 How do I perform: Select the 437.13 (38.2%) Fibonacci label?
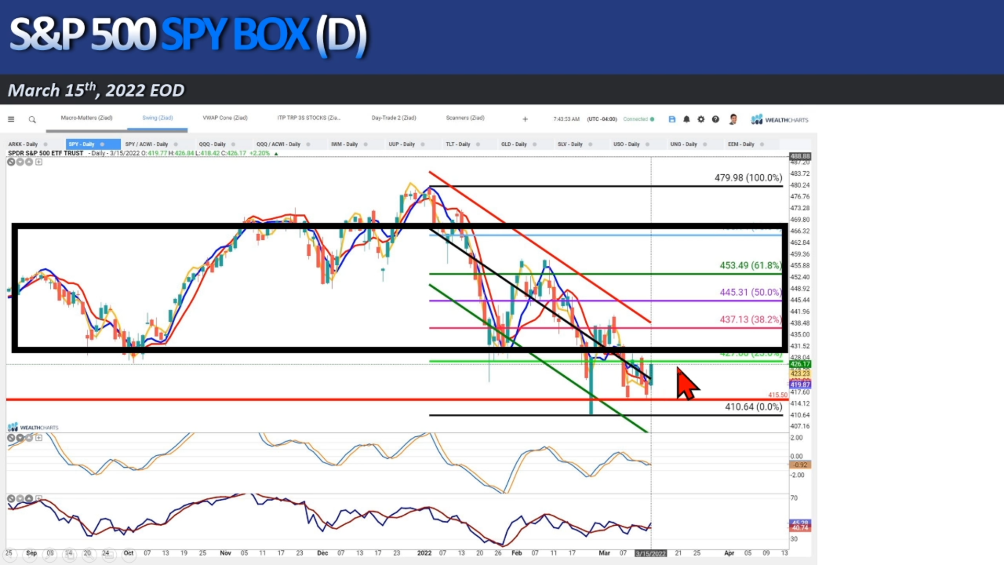[751, 320]
